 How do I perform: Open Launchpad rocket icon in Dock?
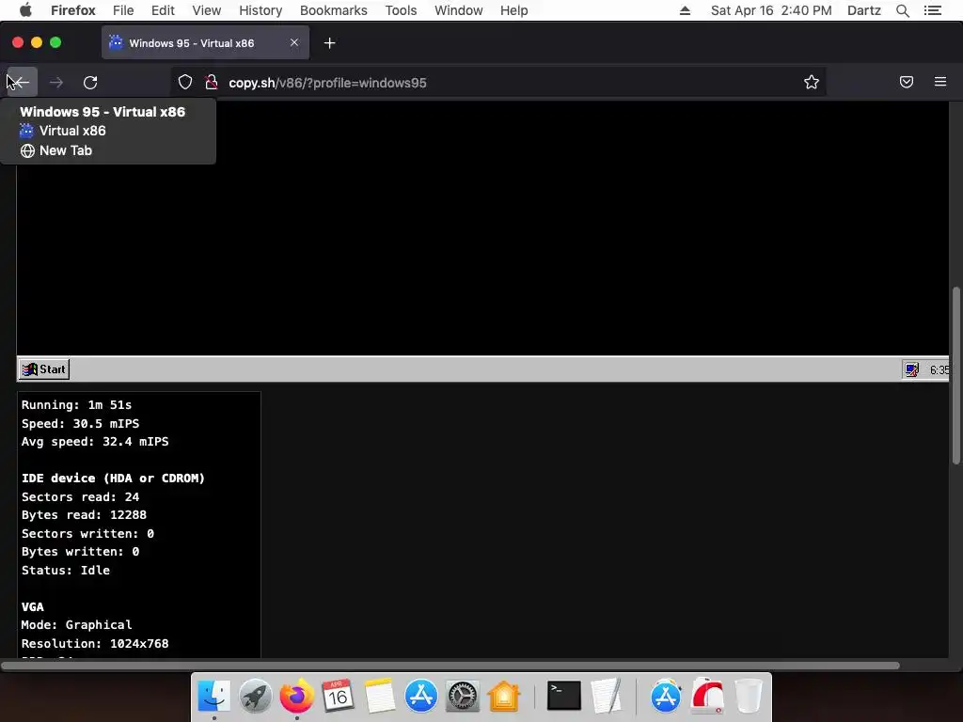(x=256, y=696)
